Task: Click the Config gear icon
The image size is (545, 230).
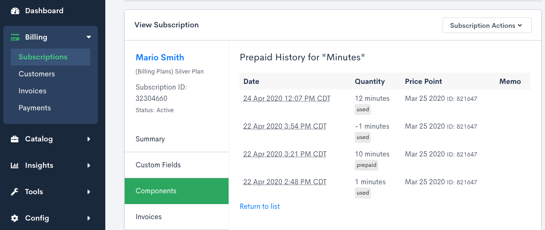Action: coord(15,218)
